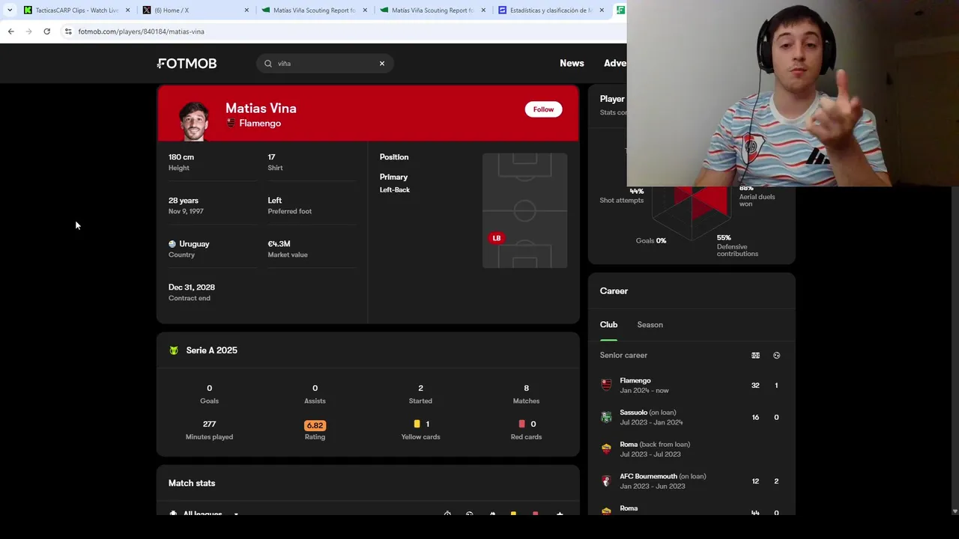Open the Flamengo team link under player name

click(x=253, y=123)
